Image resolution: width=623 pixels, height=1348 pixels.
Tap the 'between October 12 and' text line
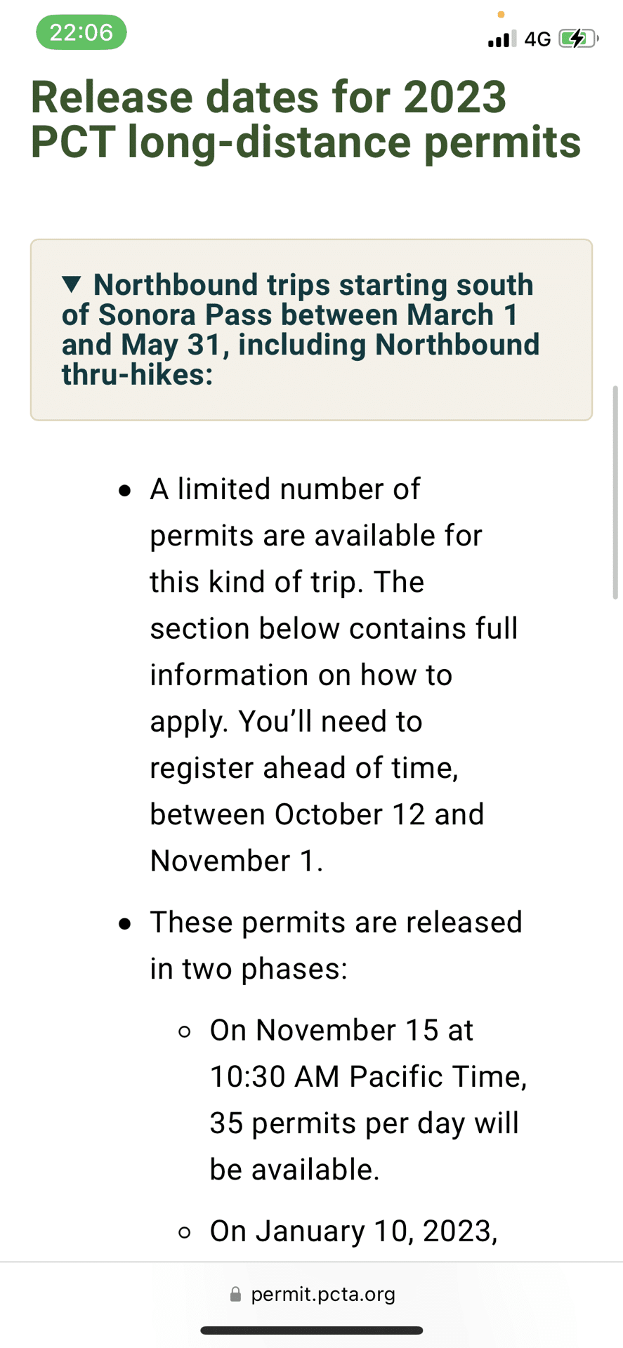point(317,814)
